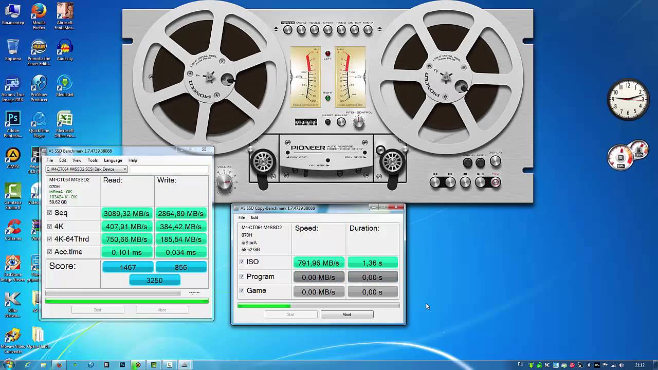The height and width of the screenshot is (370, 658).
Task: Open the Windows Start menu
Action: tap(8, 365)
